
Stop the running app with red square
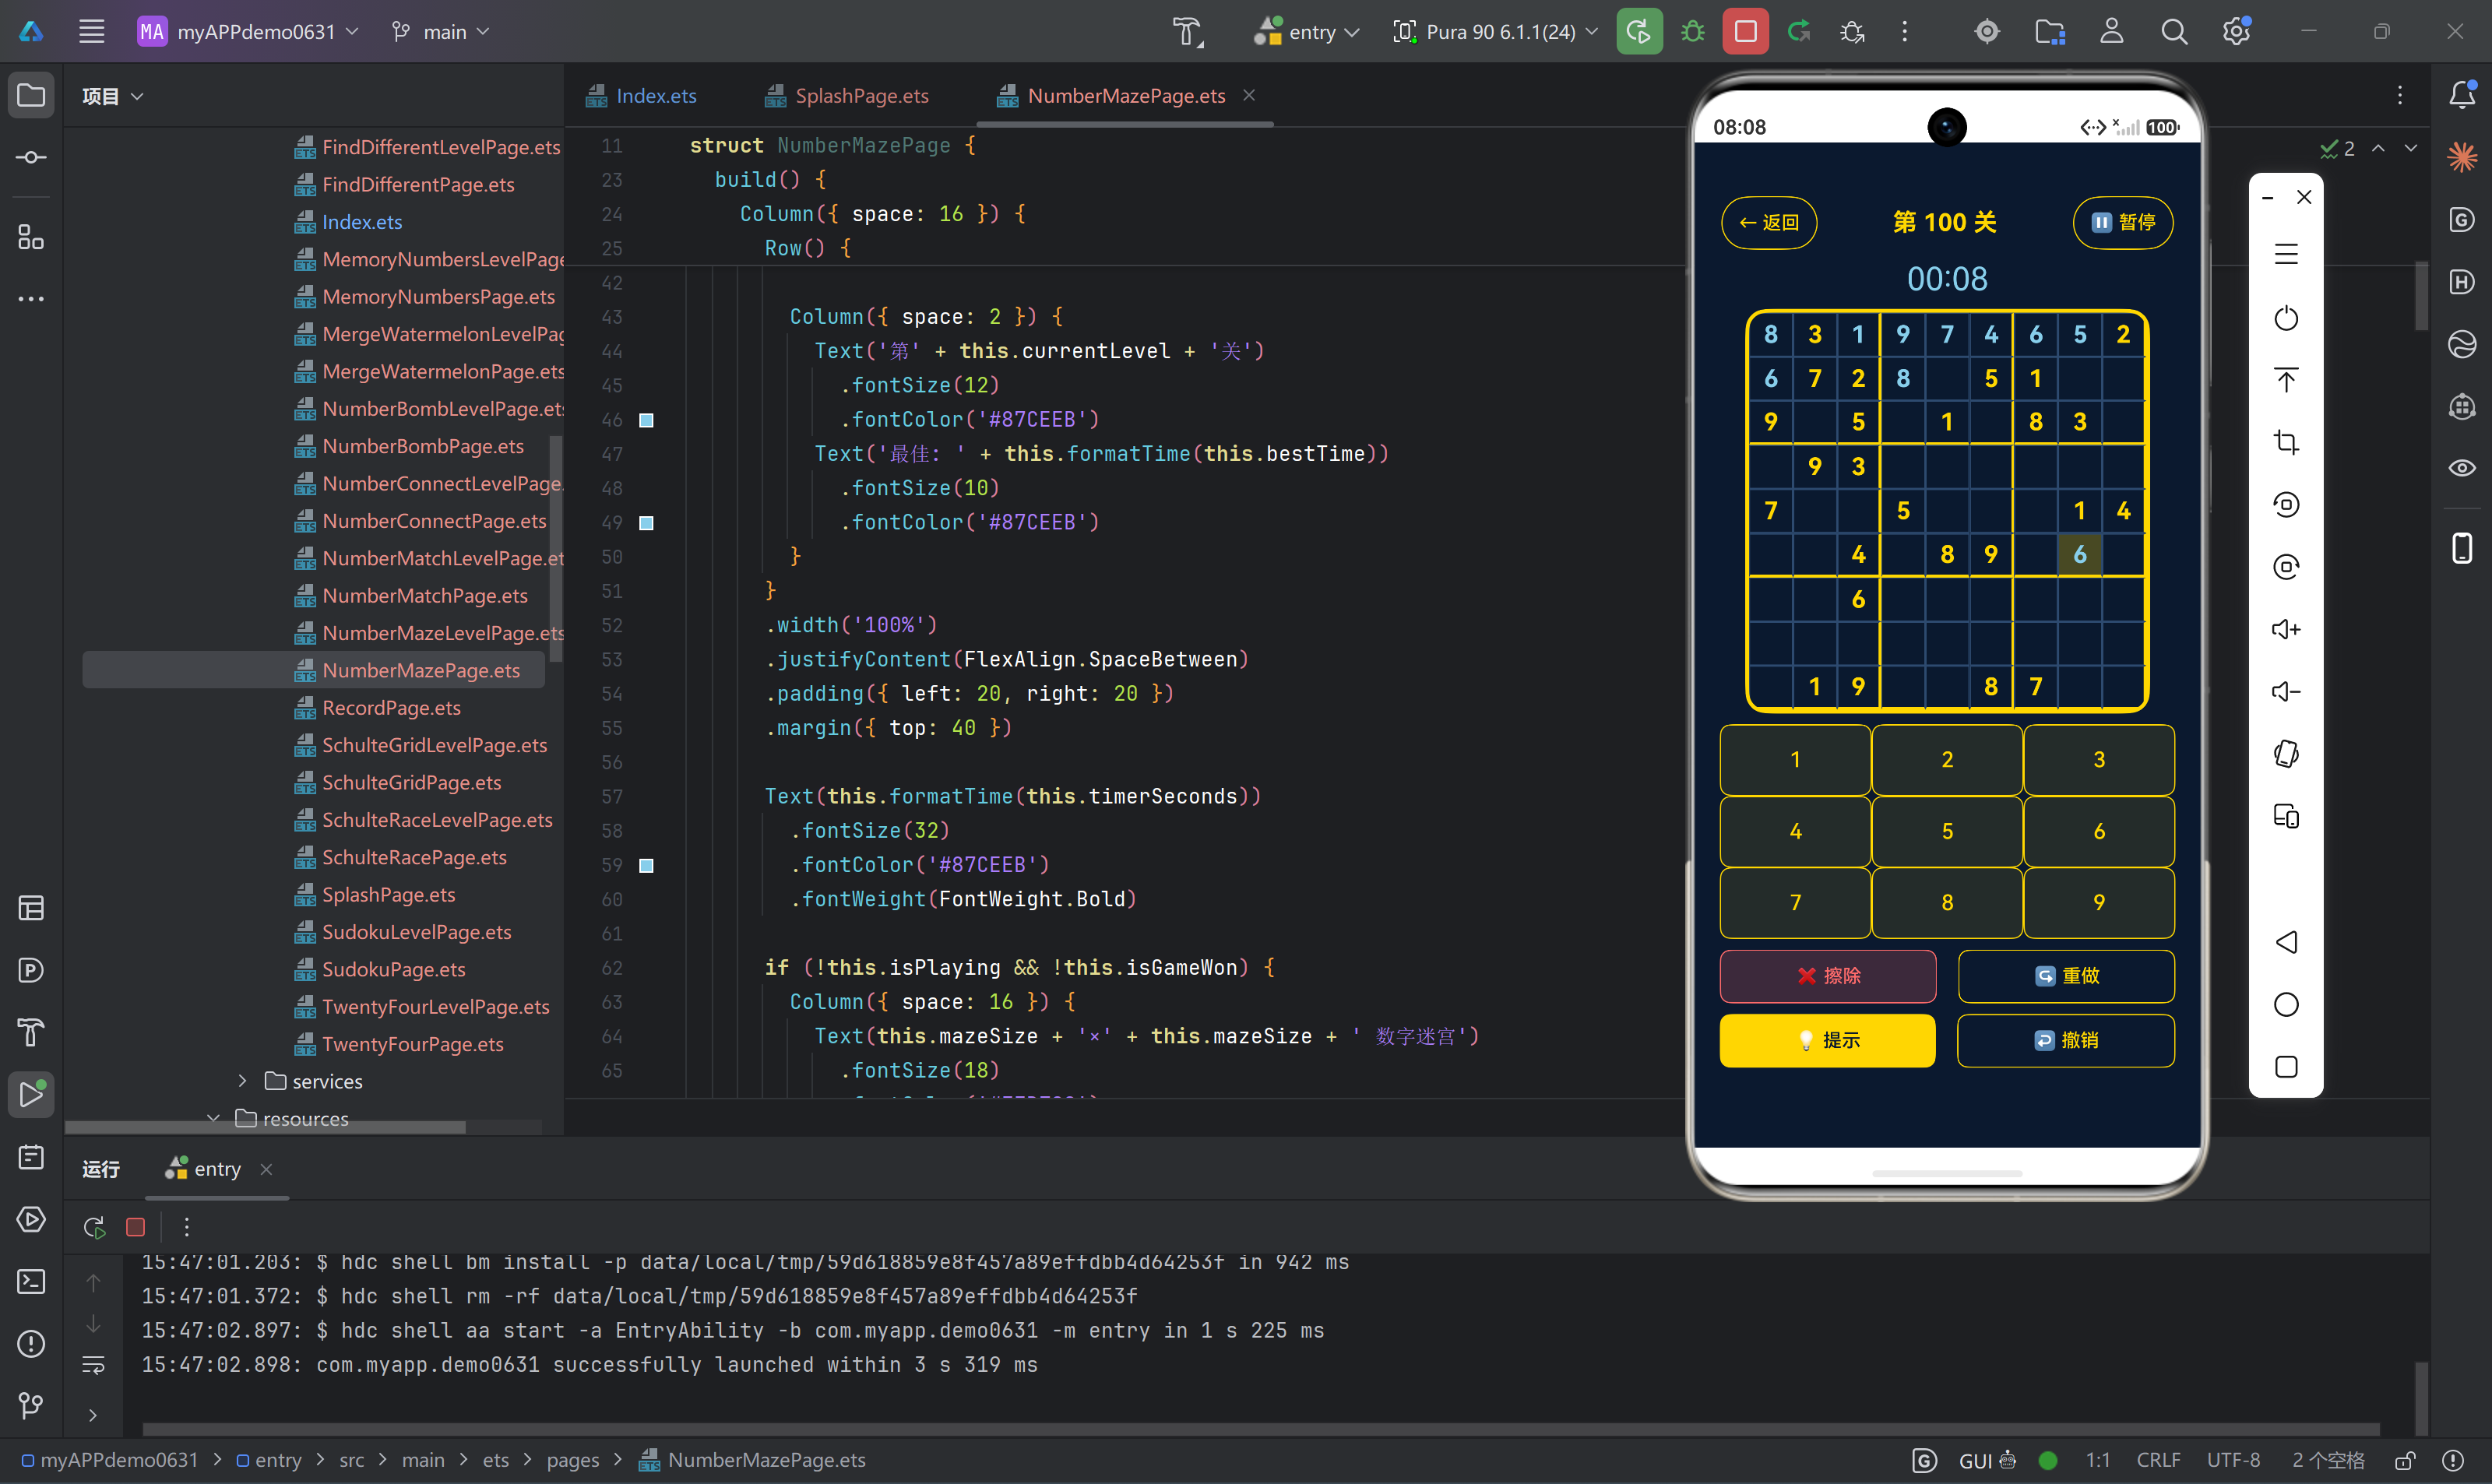tap(1746, 32)
